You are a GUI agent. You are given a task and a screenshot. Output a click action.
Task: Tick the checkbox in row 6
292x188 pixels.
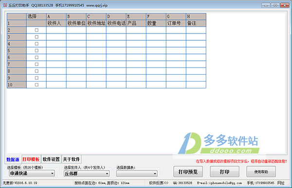coord(36,57)
